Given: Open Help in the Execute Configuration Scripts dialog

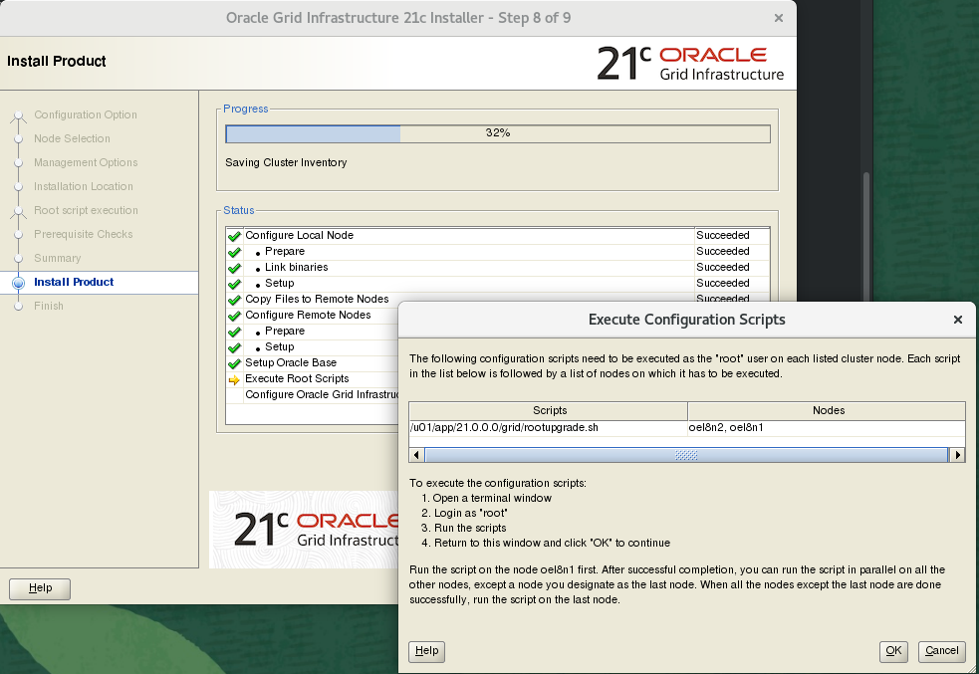Looking at the screenshot, I should [x=426, y=651].
